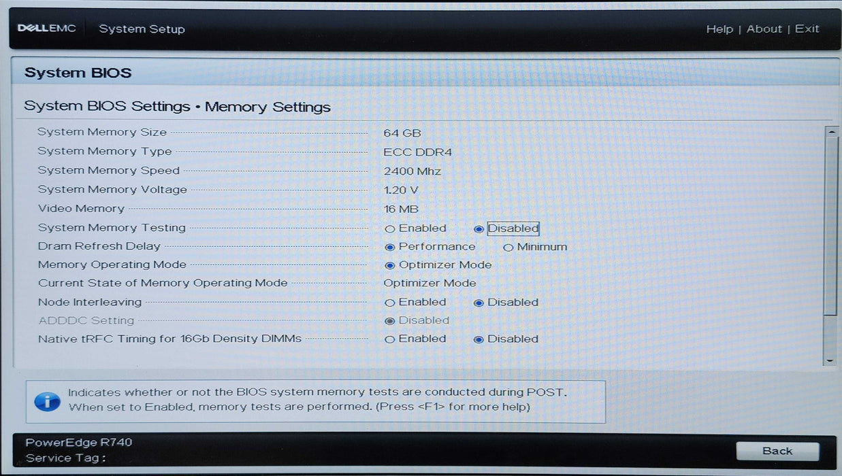The width and height of the screenshot is (842, 476).
Task: Click the vertical scrollbar thumb
Action: pyautogui.click(x=830, y=225)
